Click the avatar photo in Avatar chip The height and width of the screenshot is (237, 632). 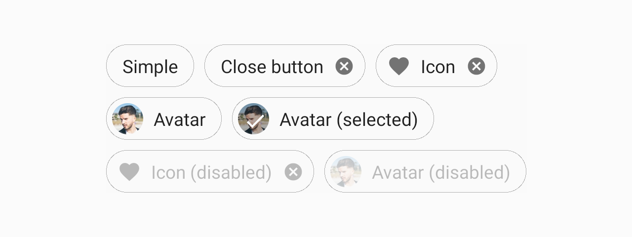pyautogui.click(x=128, y=119)
